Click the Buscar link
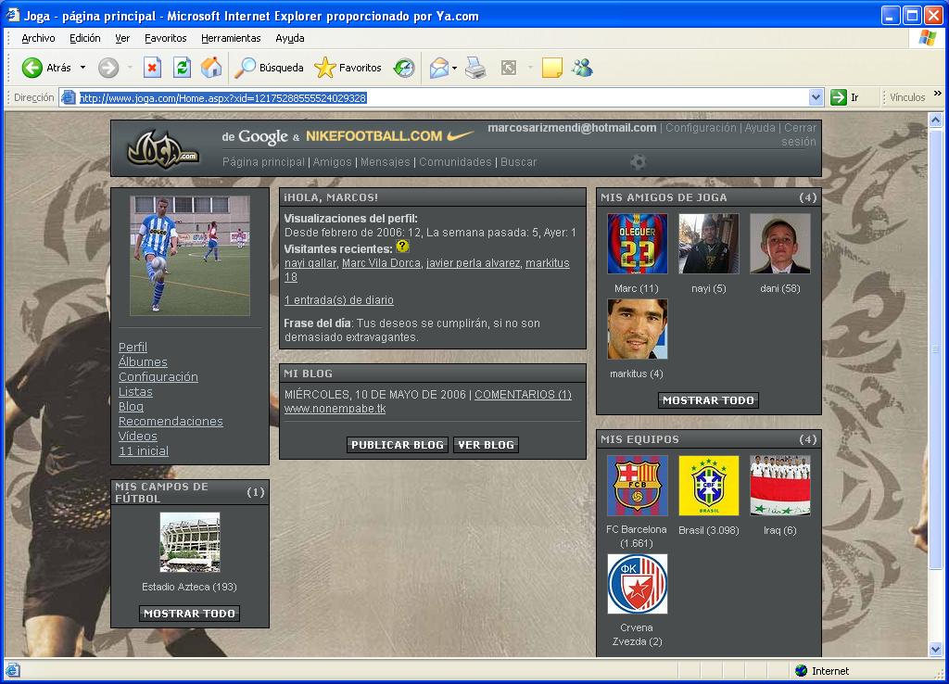 pyautogui.click(x=519, y=162)
